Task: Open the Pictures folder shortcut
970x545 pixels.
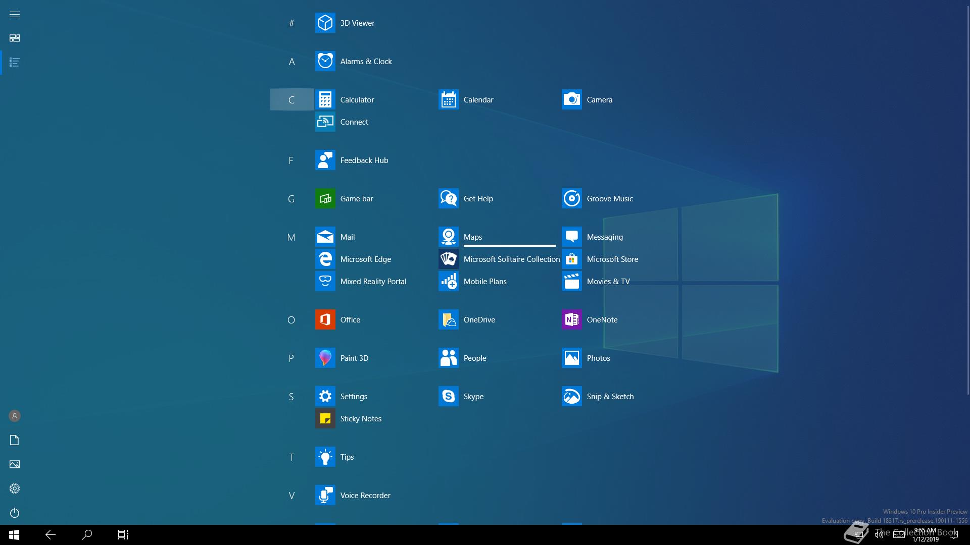Action: [x=15, y=464]
